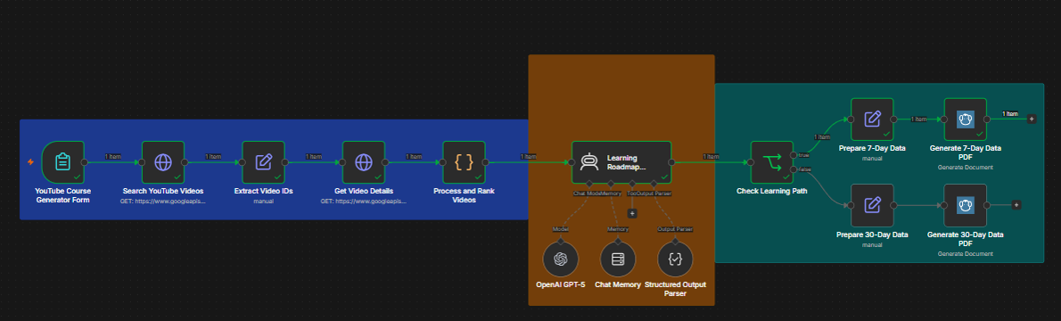Click the Chat Model connector diamond on agent

click(589, 184)
